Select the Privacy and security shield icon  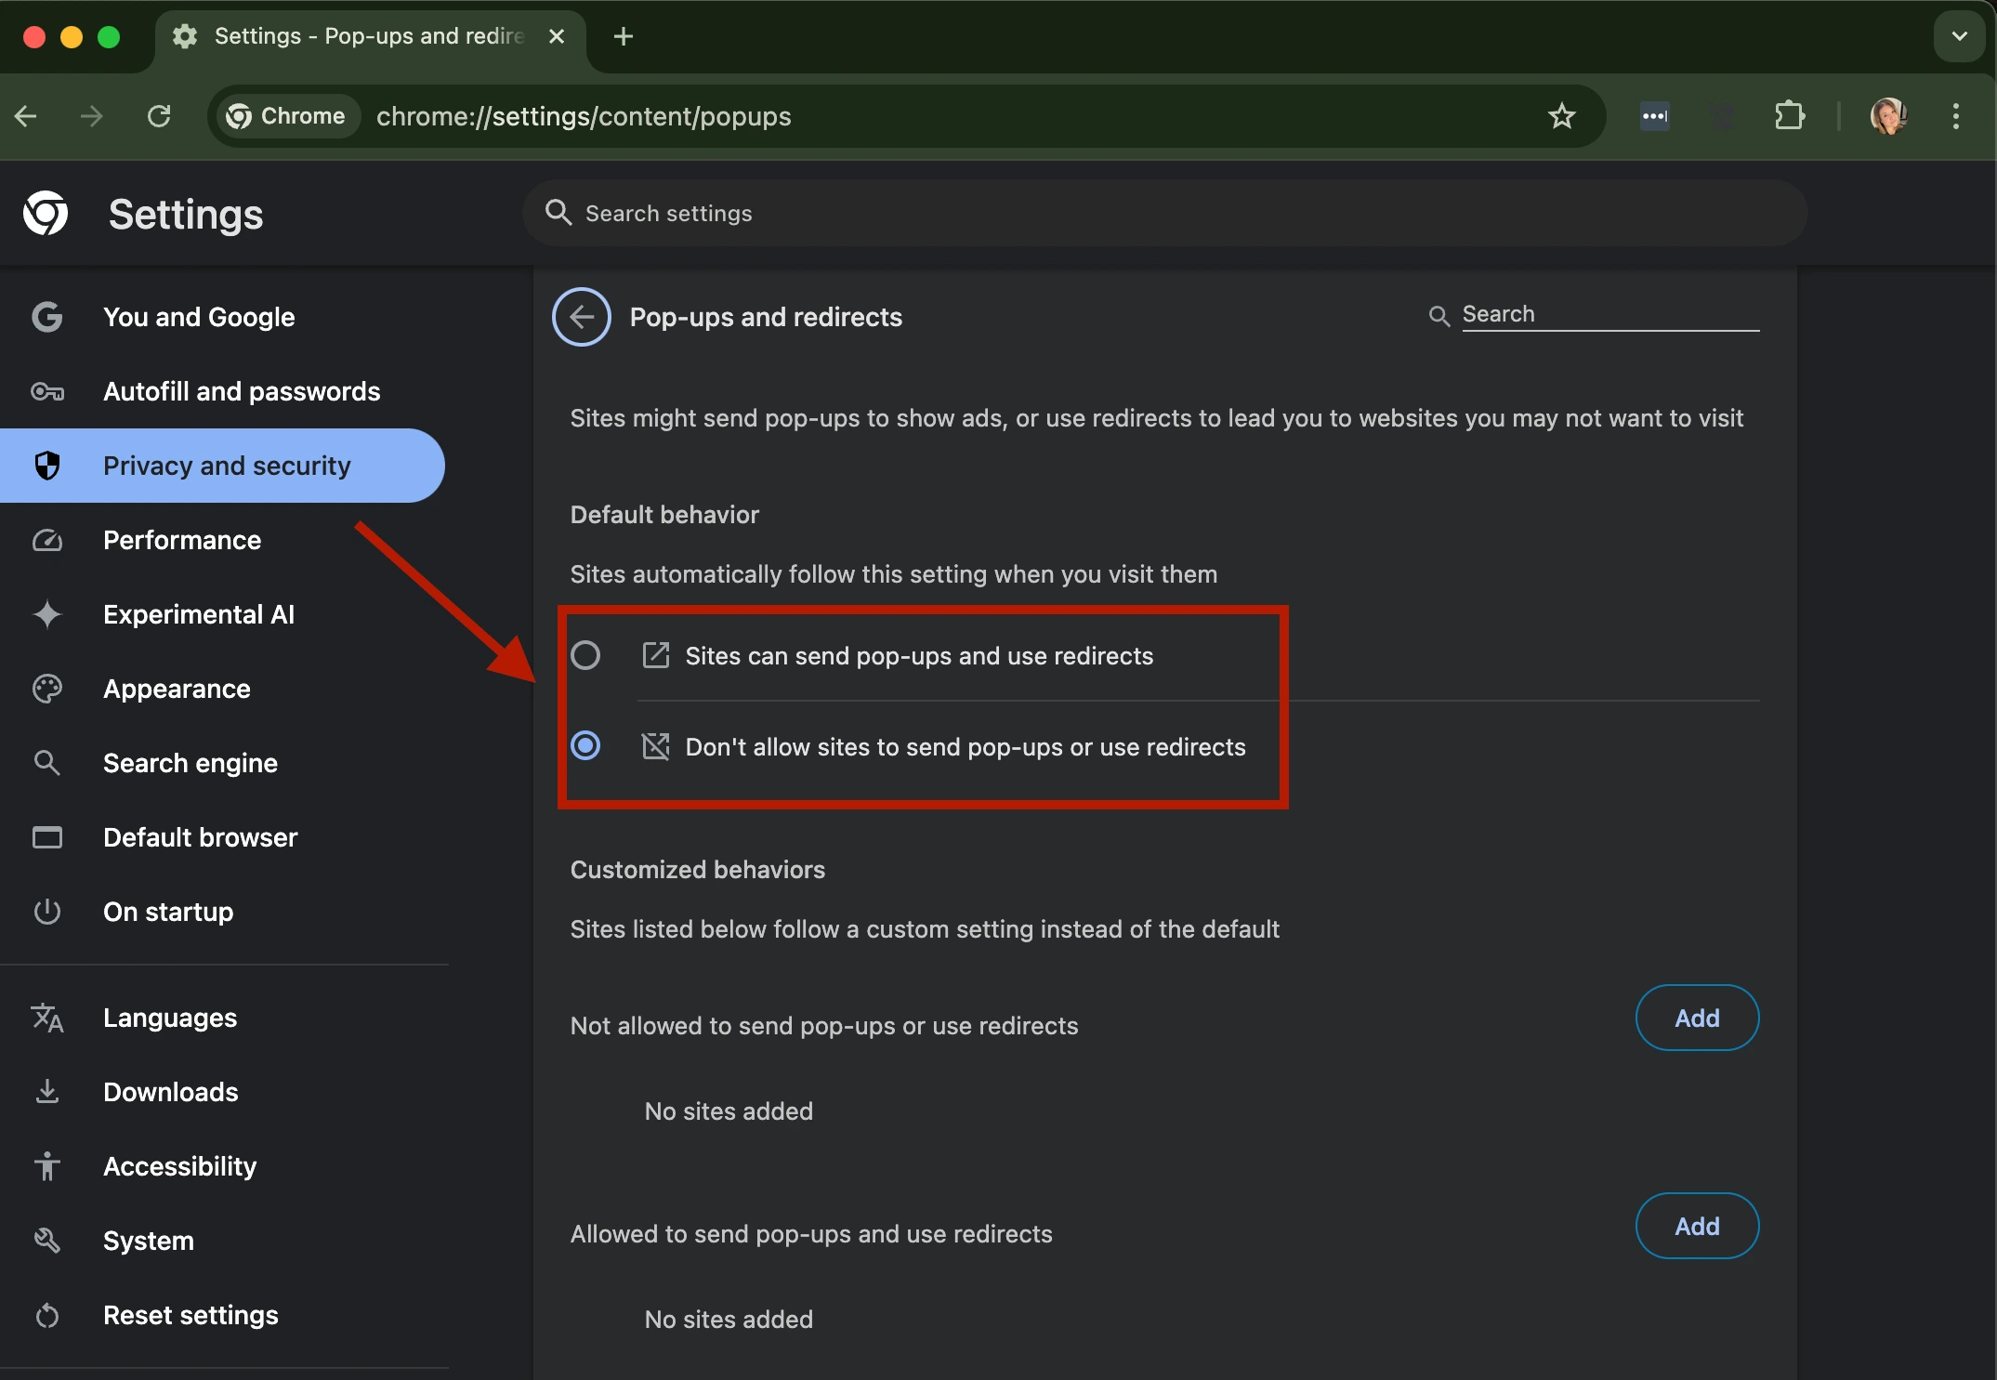[x=47, y=466]
